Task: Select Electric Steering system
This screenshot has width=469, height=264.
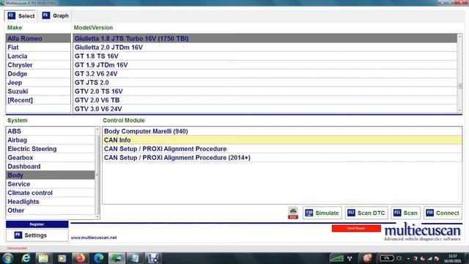Action: [x=51, y=149]
